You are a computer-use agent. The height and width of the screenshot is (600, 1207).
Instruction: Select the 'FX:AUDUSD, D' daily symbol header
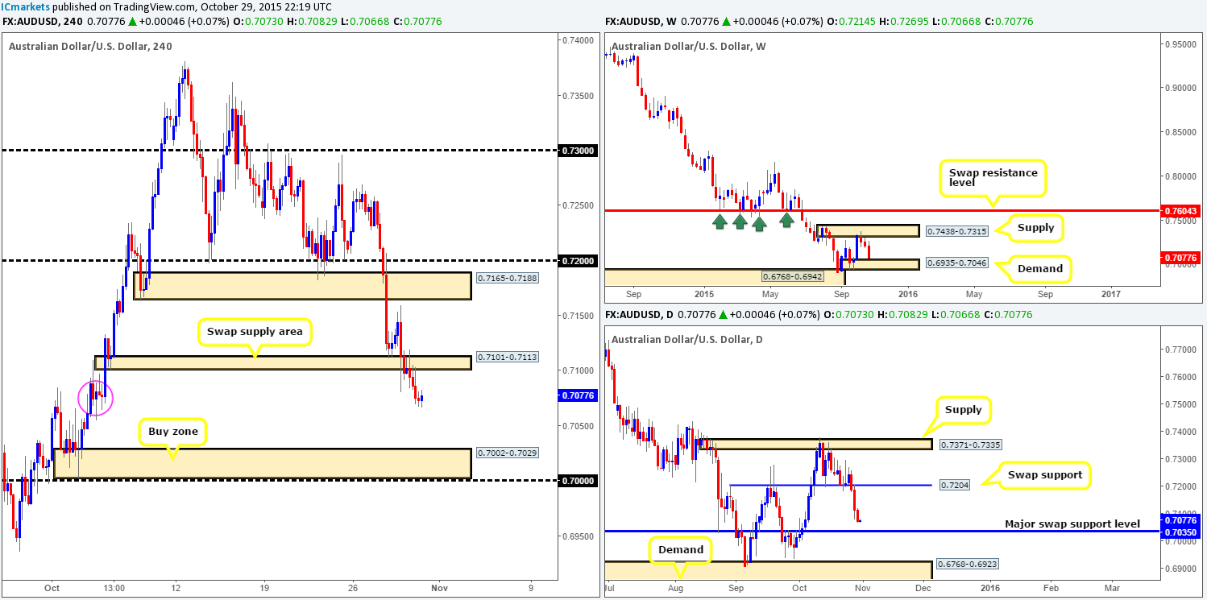click(639, 314)
